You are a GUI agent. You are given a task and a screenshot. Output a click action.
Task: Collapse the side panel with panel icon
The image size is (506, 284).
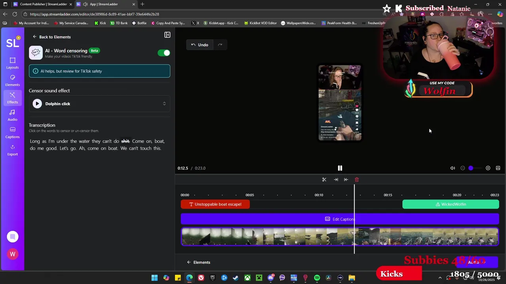[167, 35]
